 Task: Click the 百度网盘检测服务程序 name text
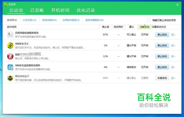[27, 33]
